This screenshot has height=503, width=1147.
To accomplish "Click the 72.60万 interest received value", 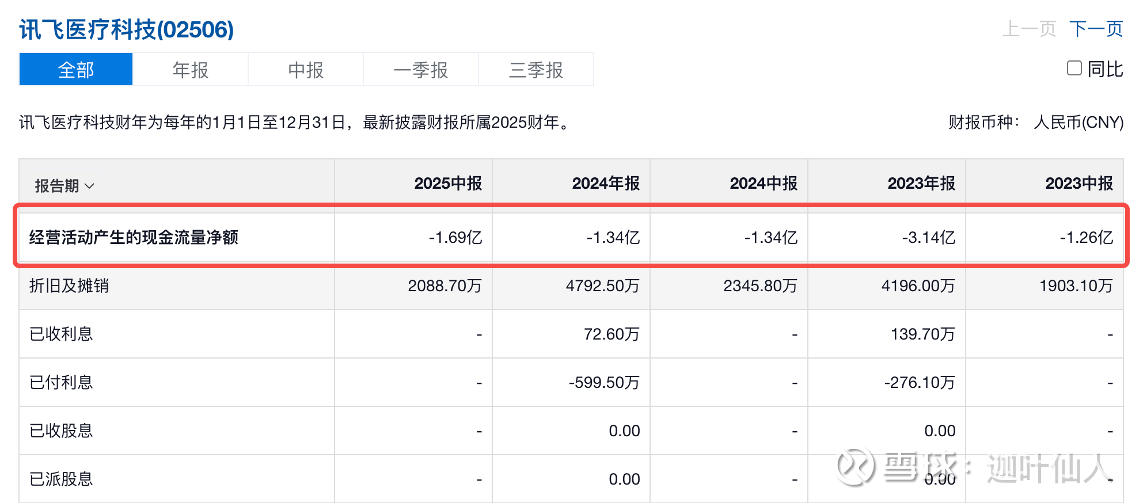I will click(612, 334).
